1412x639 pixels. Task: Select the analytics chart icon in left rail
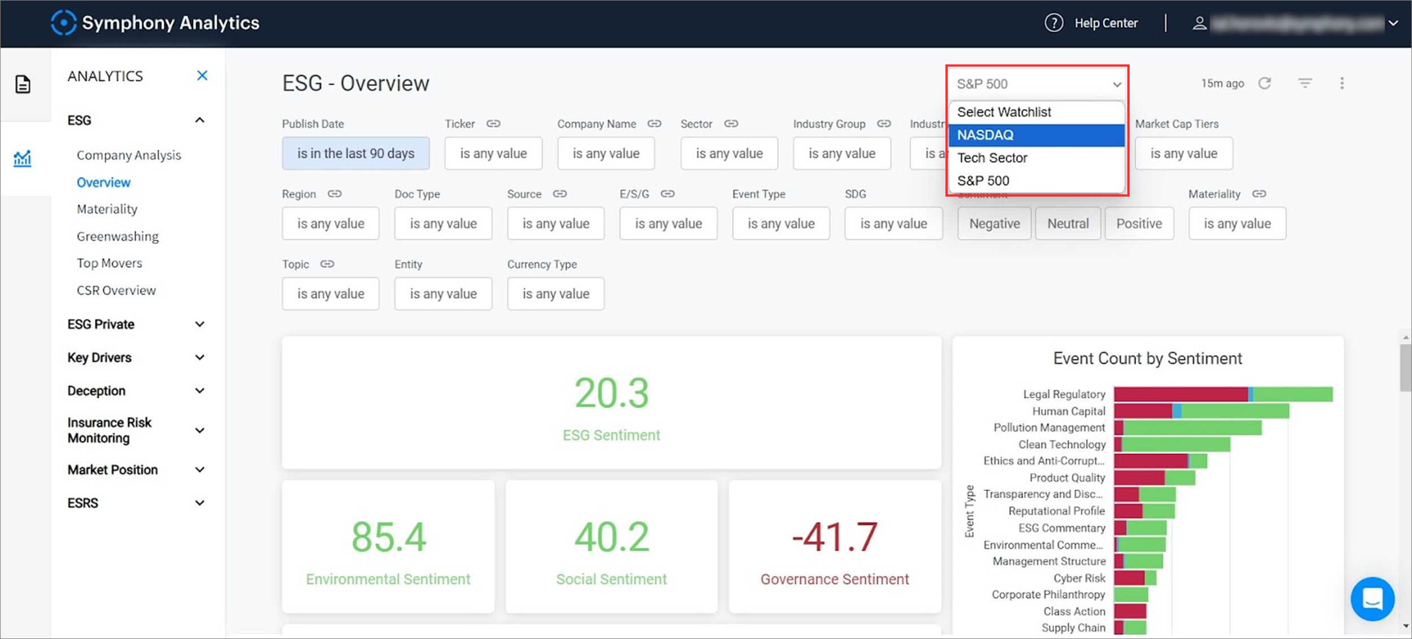click(x=23, y=158)
